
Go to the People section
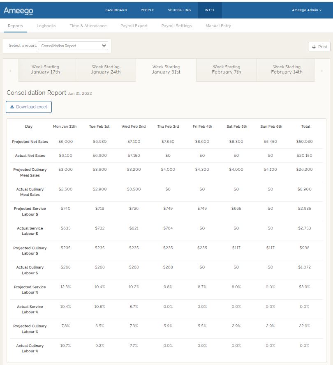pos(147,10)
